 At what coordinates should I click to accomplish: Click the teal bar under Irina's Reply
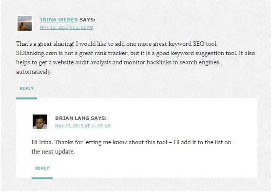pos(26,98)
